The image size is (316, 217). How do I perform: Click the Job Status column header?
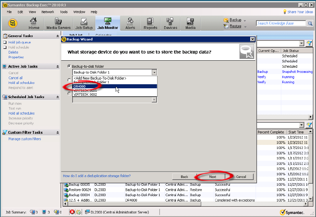pyautogui.click(x=297, y=51)
